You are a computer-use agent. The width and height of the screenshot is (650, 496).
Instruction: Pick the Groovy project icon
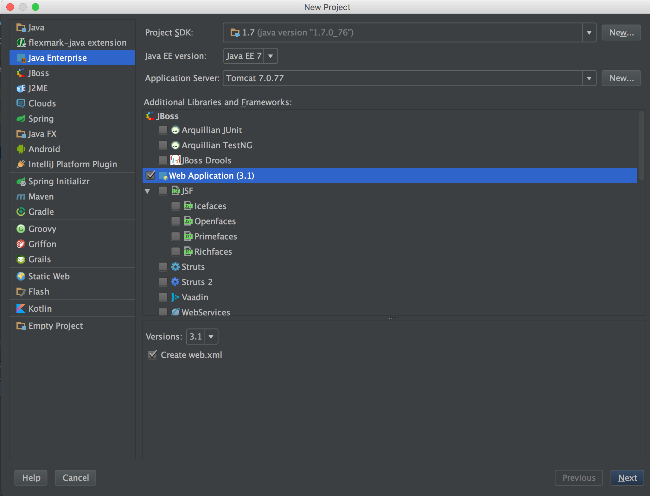pyautogui.click(x=21, y=229)
